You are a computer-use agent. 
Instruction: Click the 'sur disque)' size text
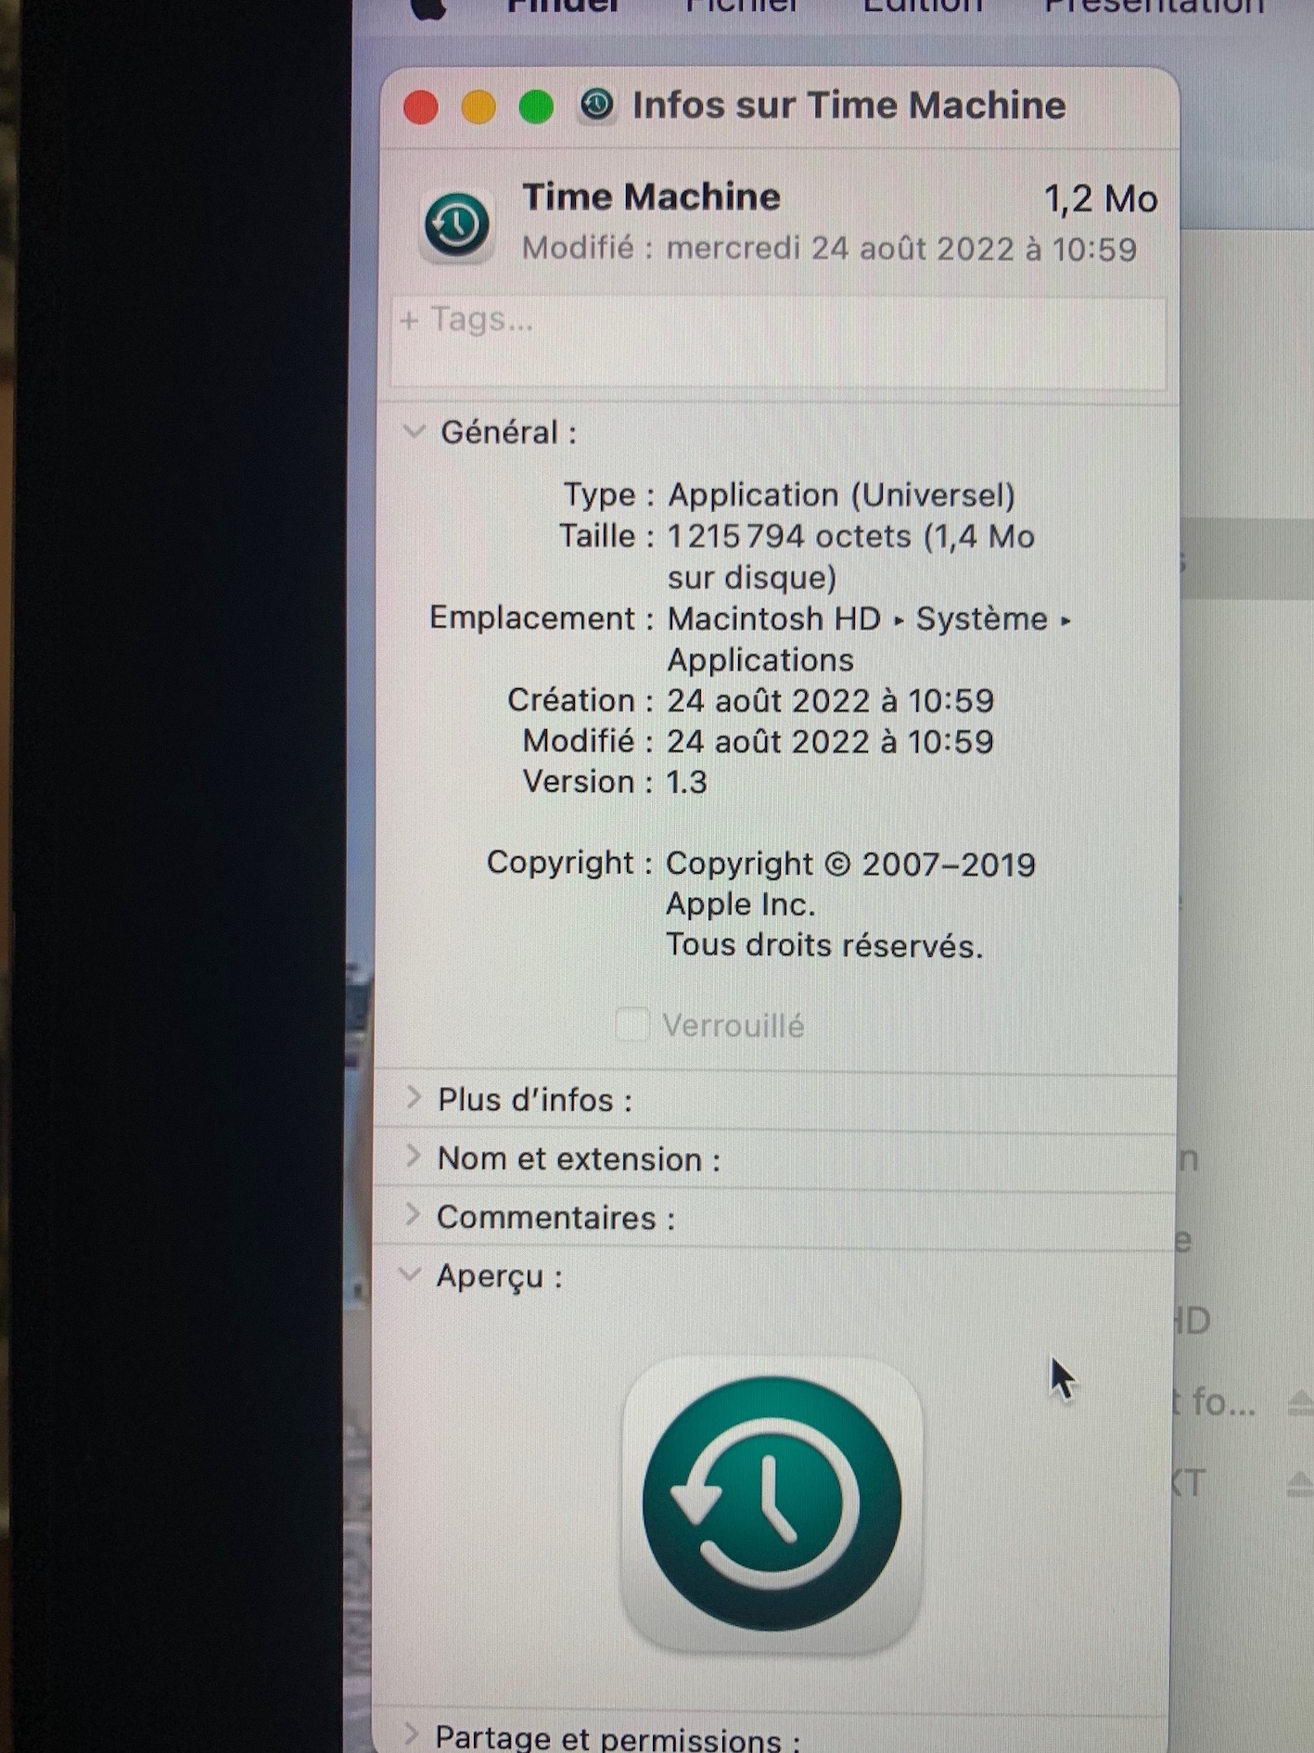[x=752, y=578]
